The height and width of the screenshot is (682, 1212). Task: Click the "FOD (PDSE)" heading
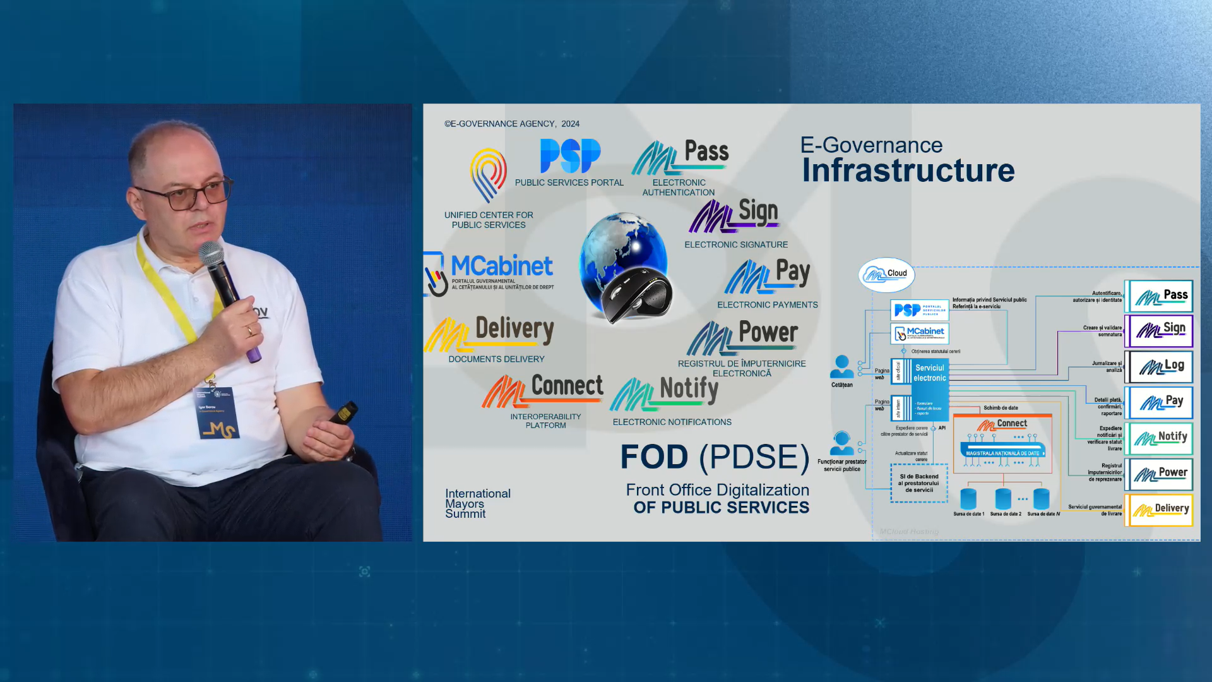[x=715, y=457]
